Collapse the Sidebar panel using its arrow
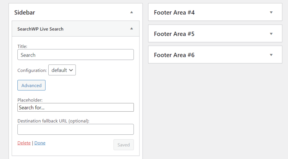This screenshot has height=159, width=288. [131, 12]
